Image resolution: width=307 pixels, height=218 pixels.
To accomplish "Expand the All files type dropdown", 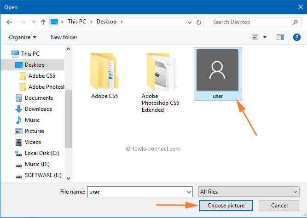I will click(249, 192).
